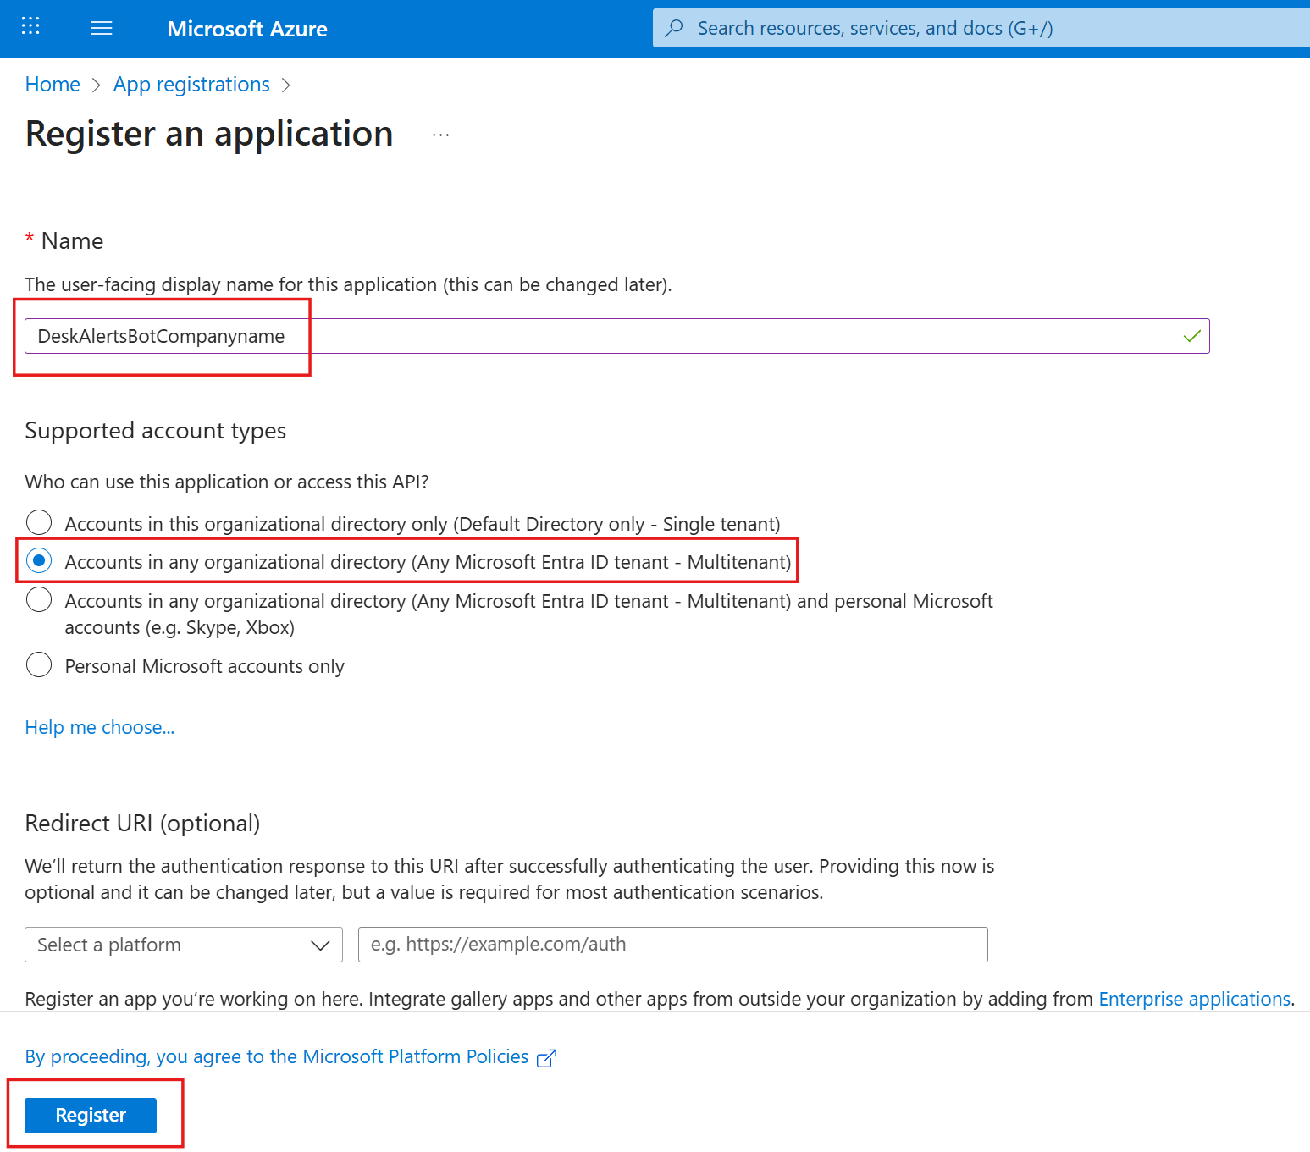This screenshot has width=1310, height=1152.
Task: Open the Enterprise applications link
Action: click(x=1193, y=999)
